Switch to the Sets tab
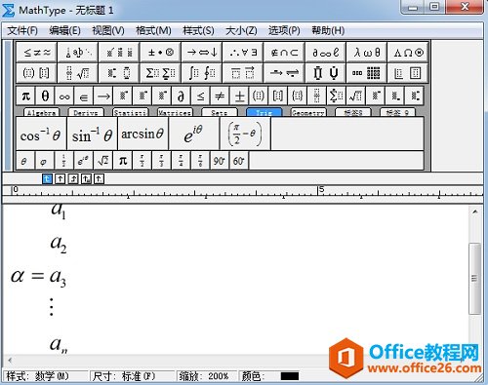 (220, 112)
